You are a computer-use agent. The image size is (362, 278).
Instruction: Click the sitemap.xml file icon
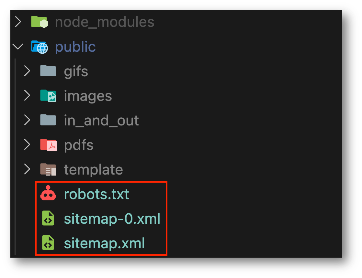[48, 243]
